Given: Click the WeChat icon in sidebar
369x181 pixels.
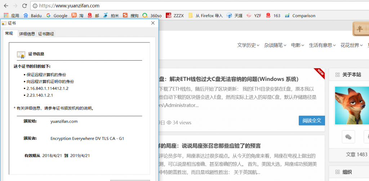Looking at the screenshot, I should (348, 137).
